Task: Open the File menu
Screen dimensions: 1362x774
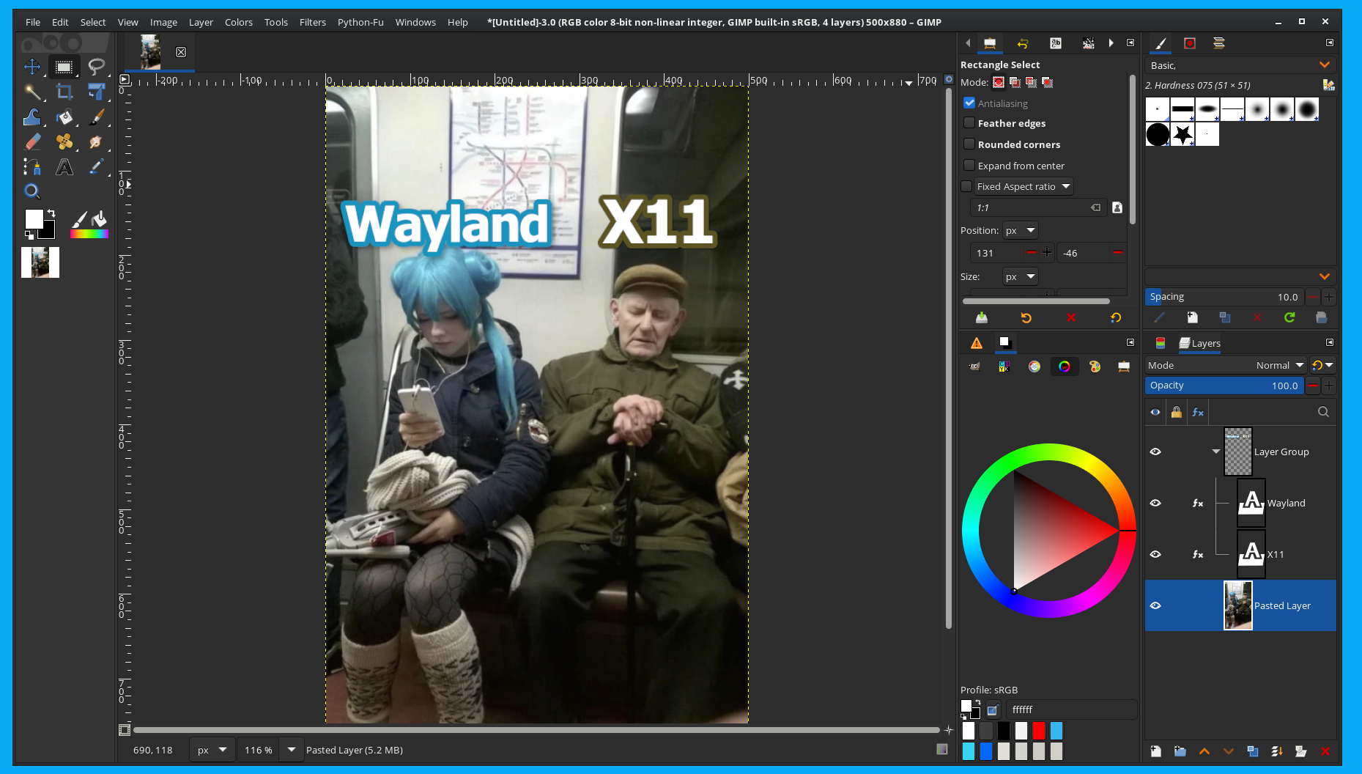Action: 33,22
